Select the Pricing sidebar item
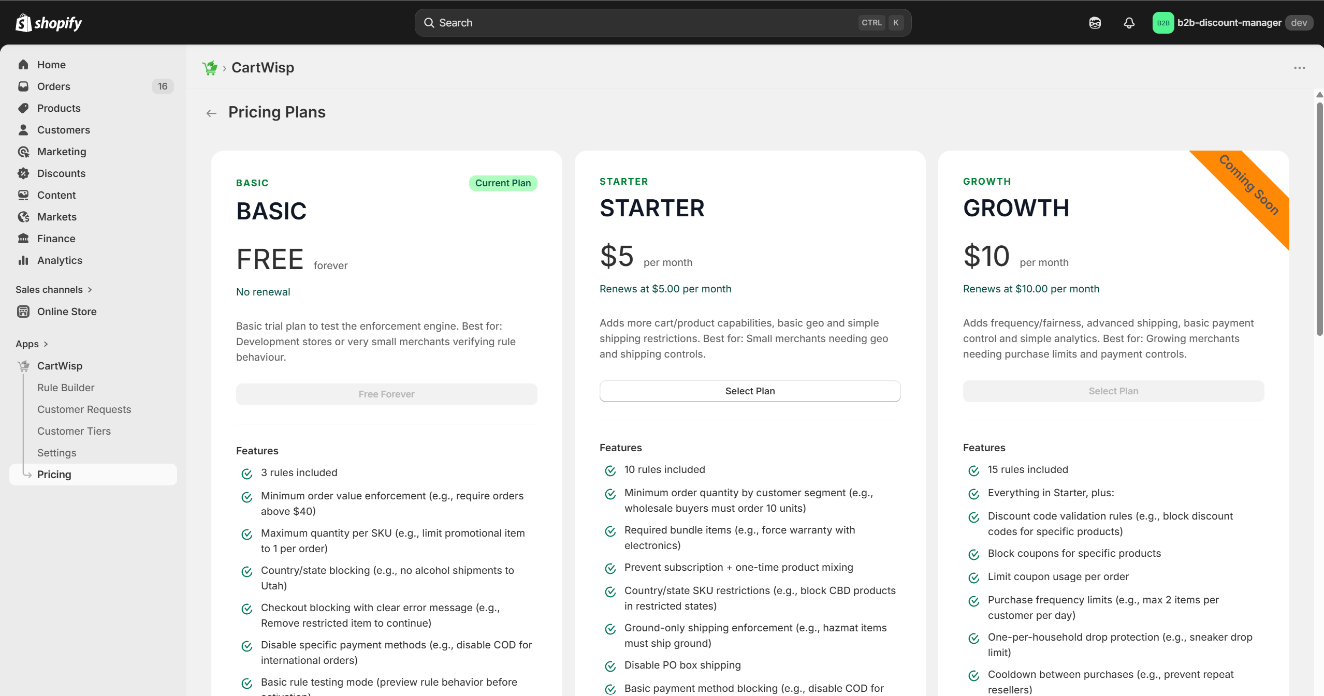Image resolution: width=1324 pixels, height=696 pixels. click(93, 475)
